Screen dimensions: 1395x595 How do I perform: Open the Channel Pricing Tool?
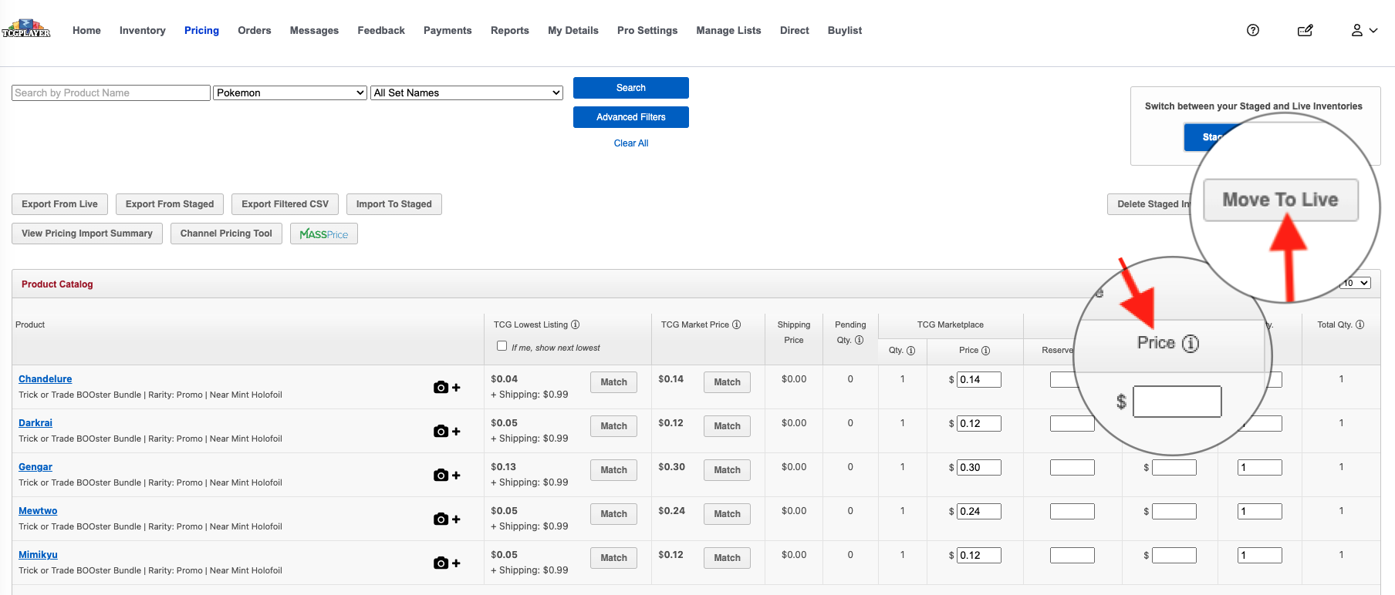[226, 234]
